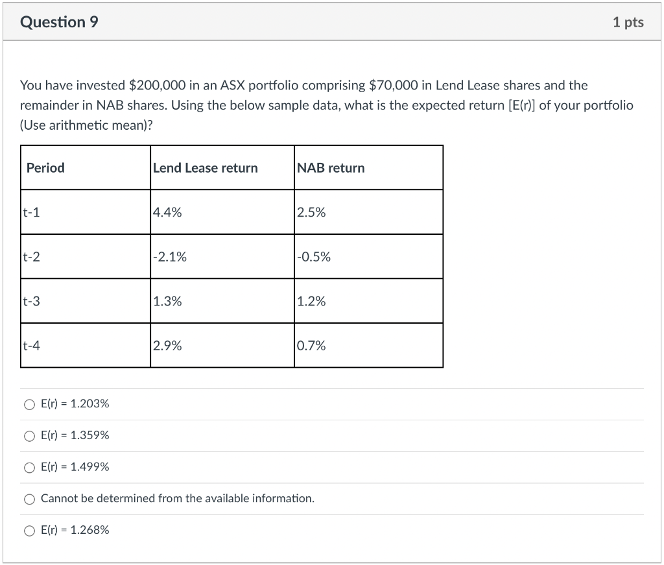Click the NAB -0.5% table cell
664x565 pixels.
[314, 257]
